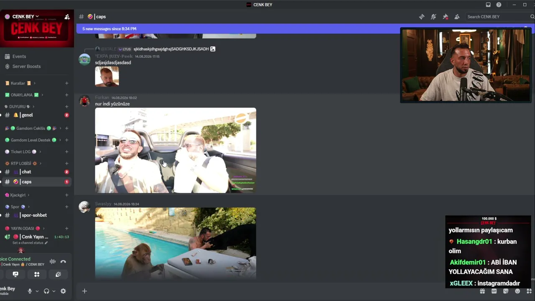Add channel to RTP LOBİSİ category
The width and height of the screenshot is (535, 301).
[x=66, y=163]
